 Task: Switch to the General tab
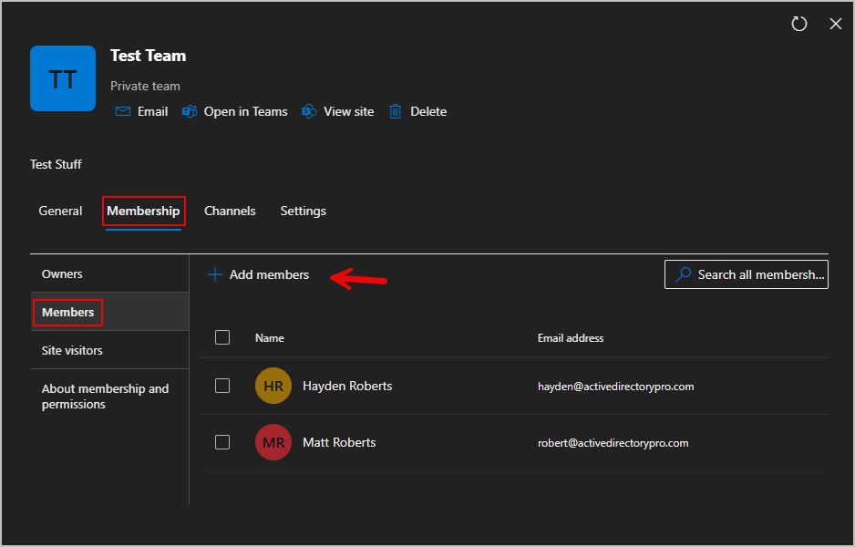[x=60, y=211]
